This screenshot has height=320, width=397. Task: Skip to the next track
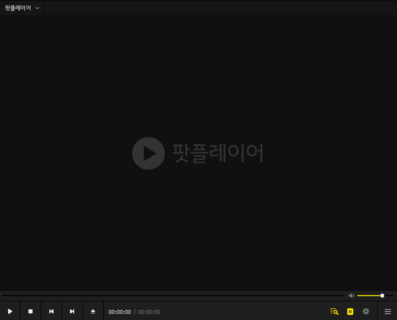[x=72, y=311]
